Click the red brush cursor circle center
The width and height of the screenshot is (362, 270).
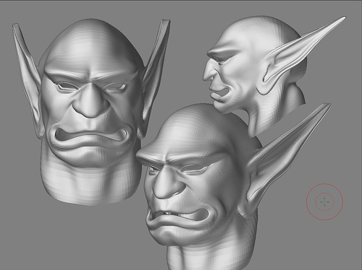(324, 201)
